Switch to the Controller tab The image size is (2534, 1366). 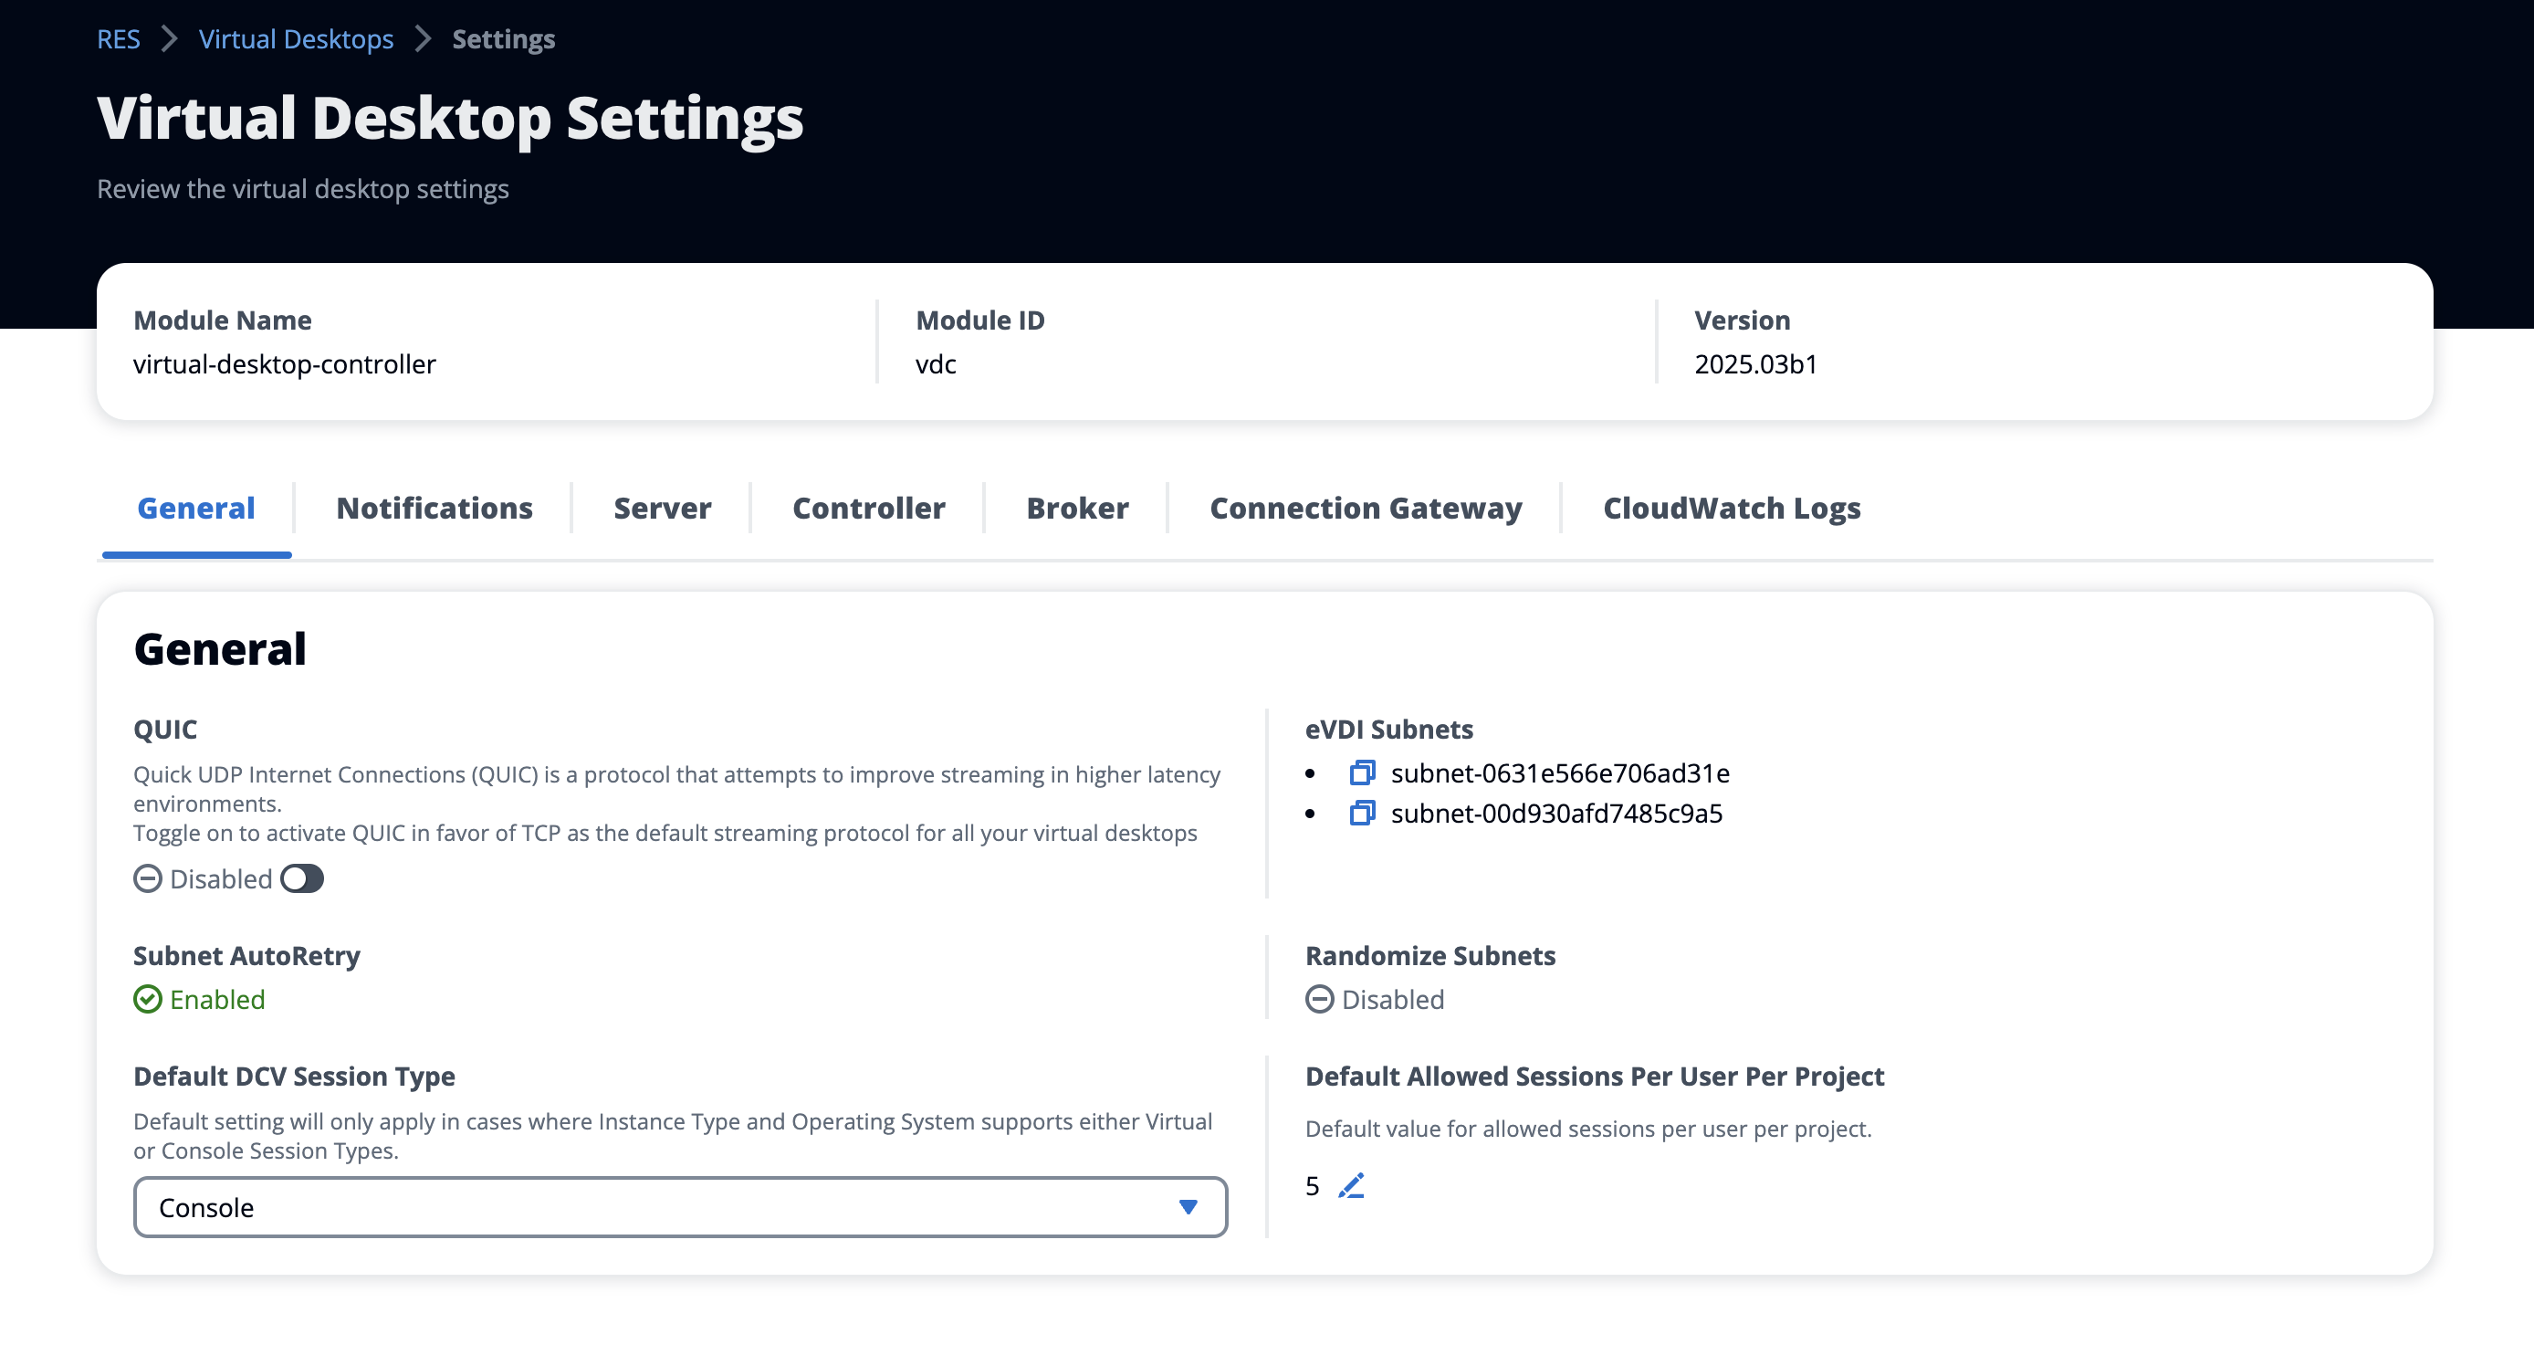point(869,508)
